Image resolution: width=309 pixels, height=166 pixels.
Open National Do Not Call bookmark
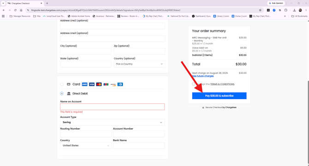[x=178, y=16]
